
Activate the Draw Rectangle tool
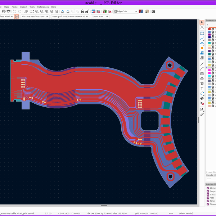pyautogui.click(x=202, y=74)
